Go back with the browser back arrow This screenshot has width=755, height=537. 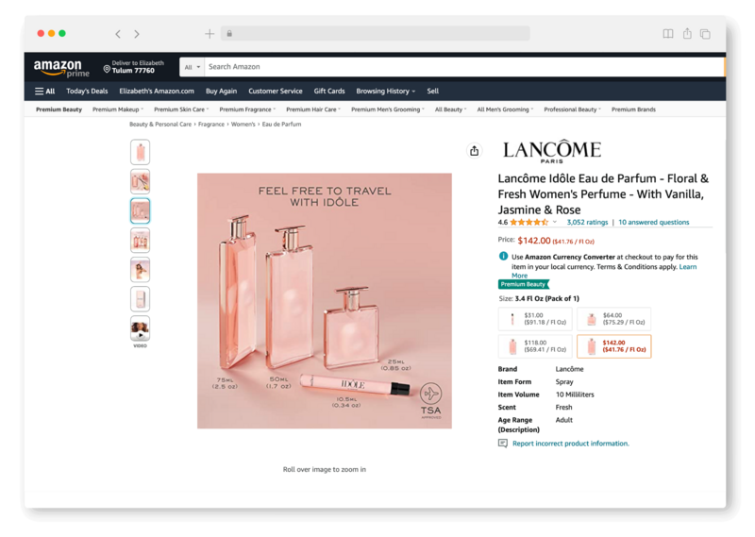[x=118, y=34]
